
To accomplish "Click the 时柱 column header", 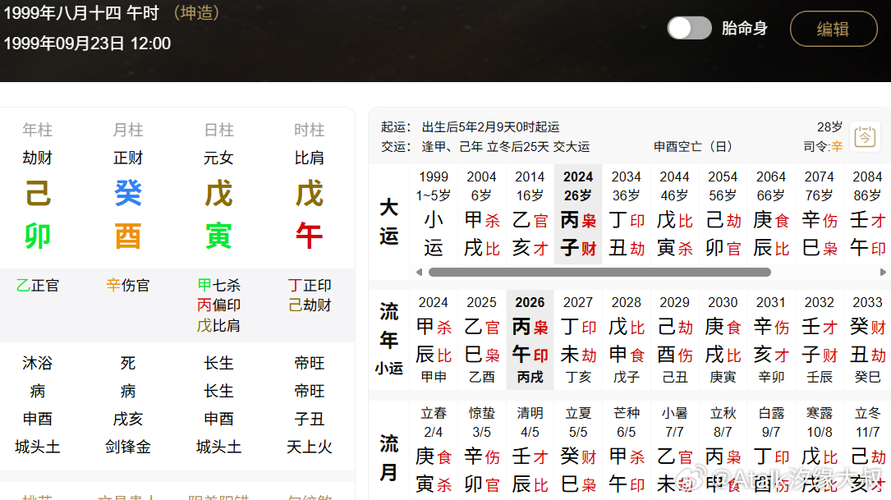I will click(309, 130).
